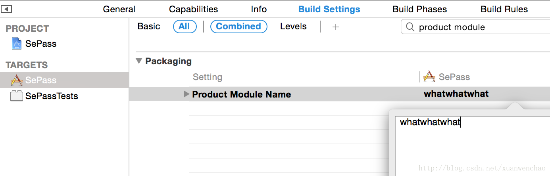550x176 pixels.
Task: Click the plus icon to add build setting
Action: coord(336,27)
